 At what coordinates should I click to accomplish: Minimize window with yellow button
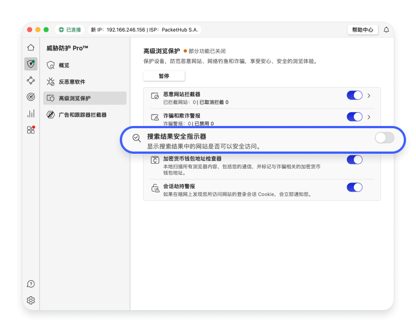[x=38, y=30]
